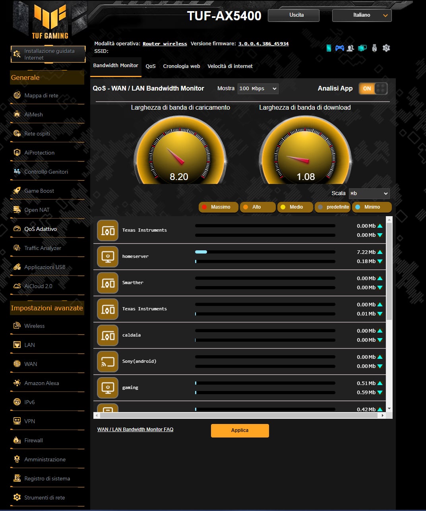Click the device list horizontal scrollbar
Image resolution: width=426 pixels, height=511 pixels.
(238, 415)
